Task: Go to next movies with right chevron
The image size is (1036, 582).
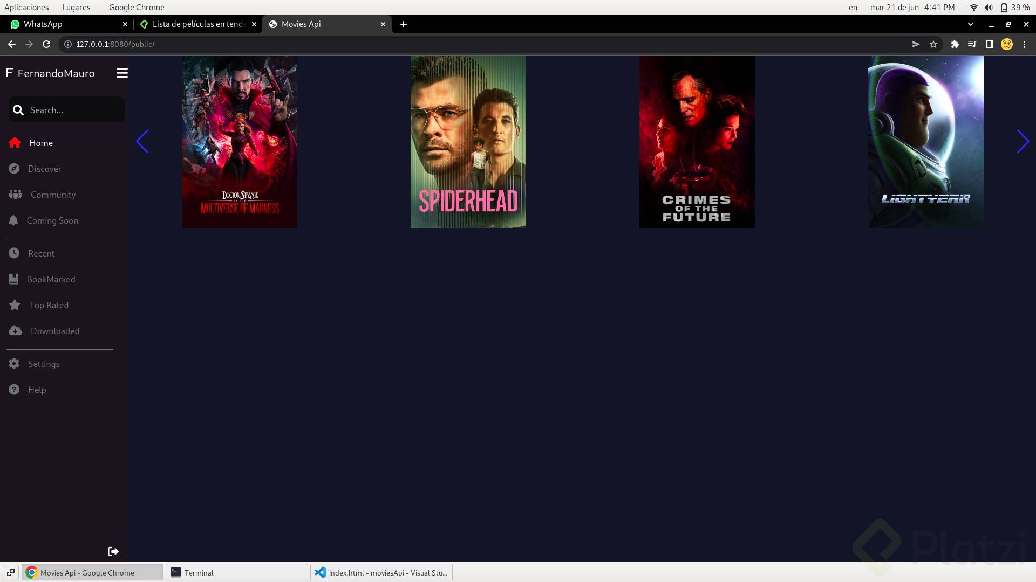Action: tap(1023, 142)
